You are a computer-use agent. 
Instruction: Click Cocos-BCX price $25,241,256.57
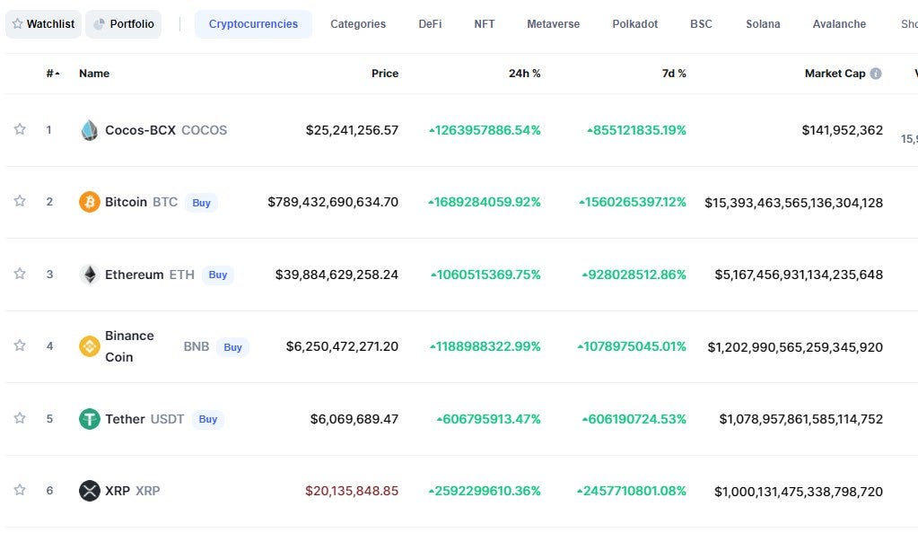[352, 130]
